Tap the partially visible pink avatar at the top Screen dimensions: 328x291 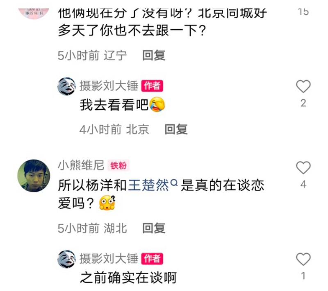pyautogui.click(x=34, y=14)
